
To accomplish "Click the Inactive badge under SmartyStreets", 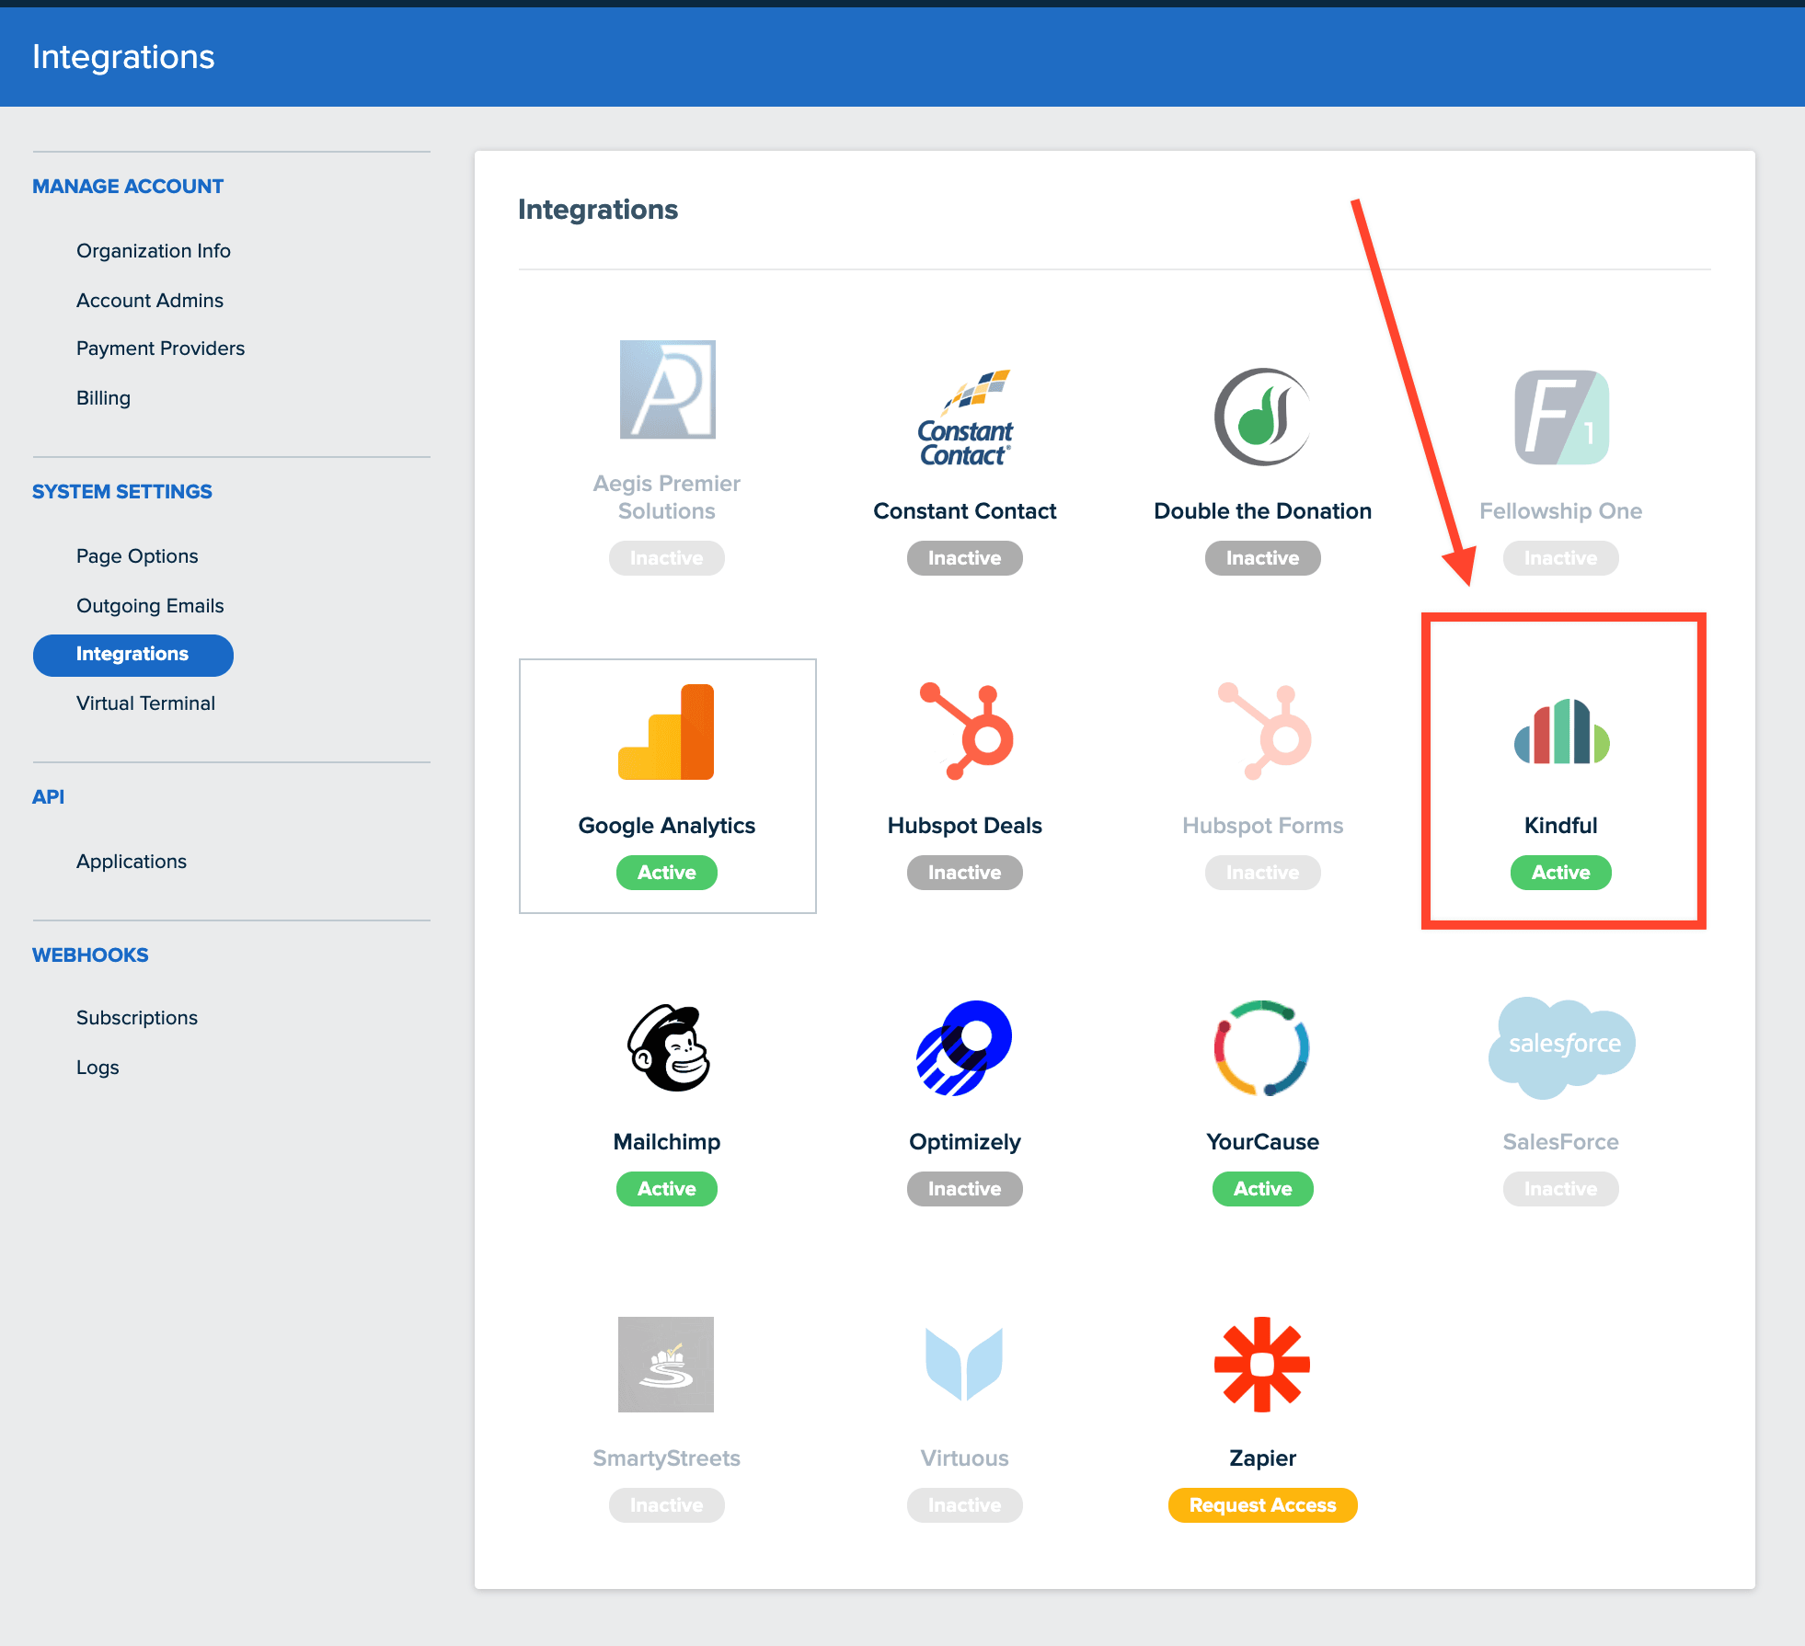I will click(667, 1505).
